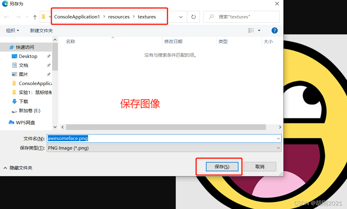Open the Help question mark icon
The width and height of the screenshot is (347, 209).
tap(274, 30)
